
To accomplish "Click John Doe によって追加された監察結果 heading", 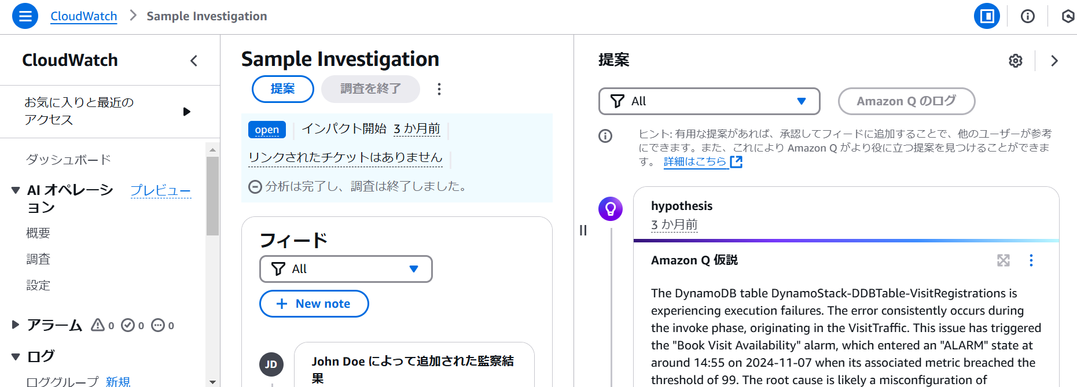I will pyautogui.click(x=413, y=370).
